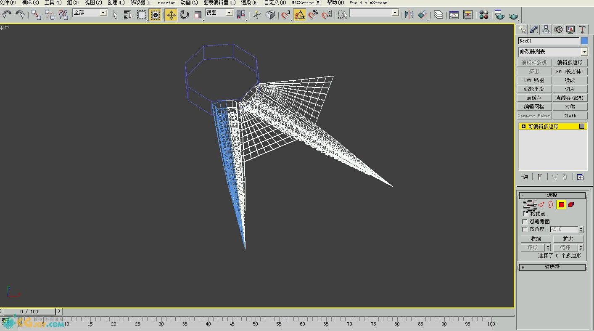Click the Align tool icon
This screenshot has width=594, height=331.
click(x=422, y=15)
